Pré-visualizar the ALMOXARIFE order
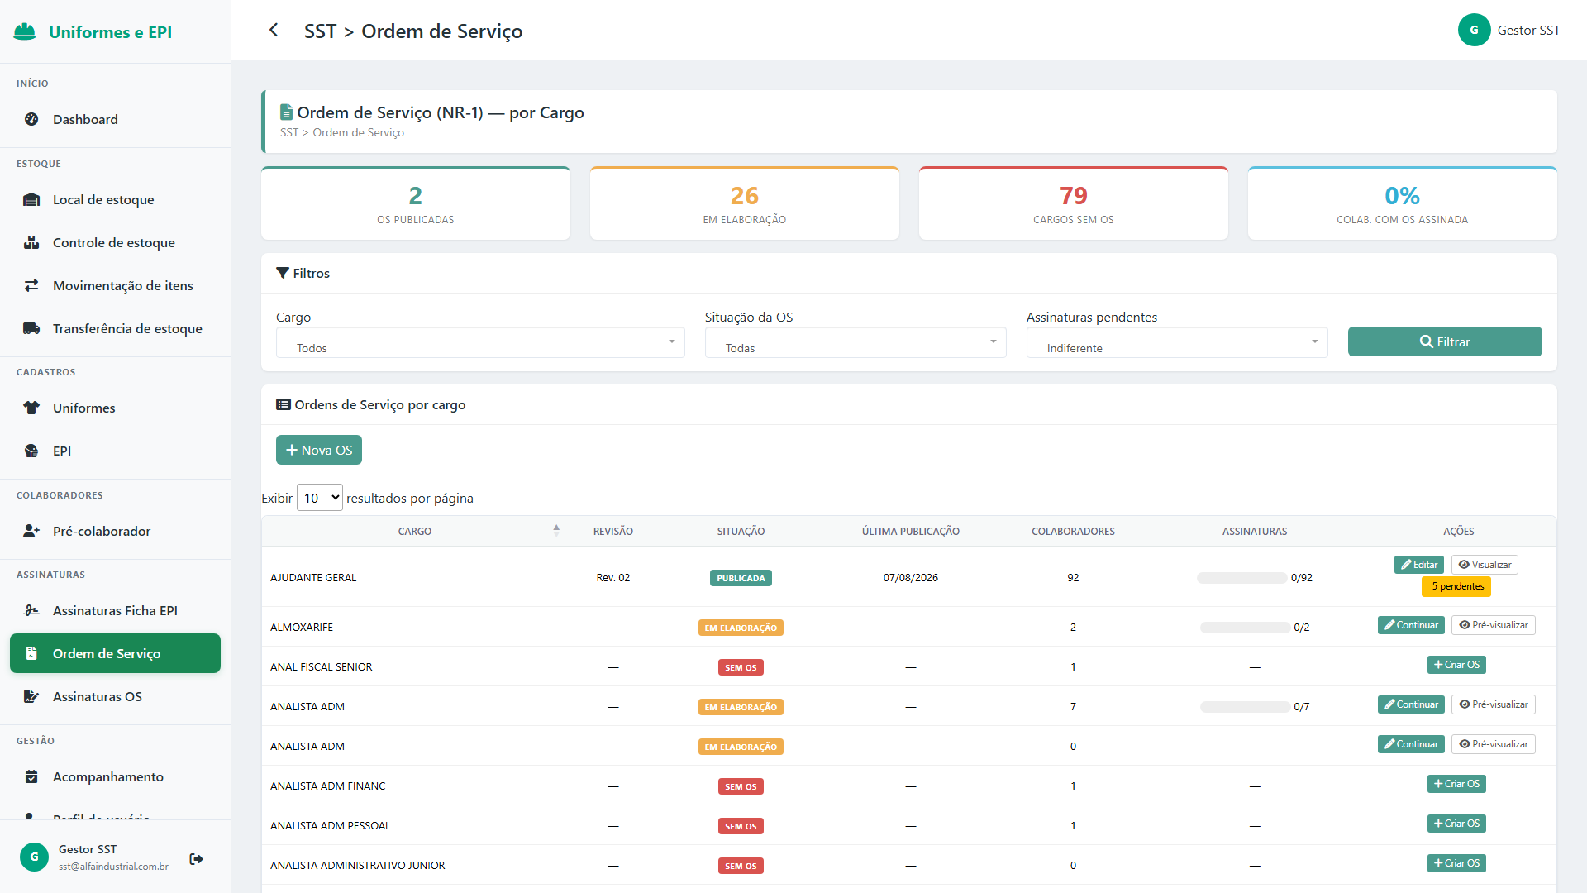 pos(1494,625)
